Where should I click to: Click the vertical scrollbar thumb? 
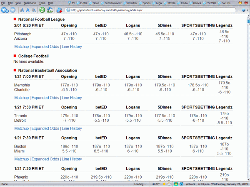[248, 22]
